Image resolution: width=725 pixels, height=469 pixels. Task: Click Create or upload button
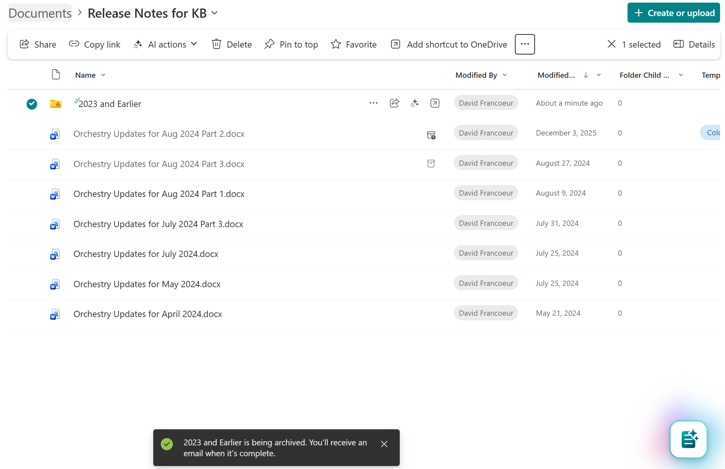tap(673, 13)
